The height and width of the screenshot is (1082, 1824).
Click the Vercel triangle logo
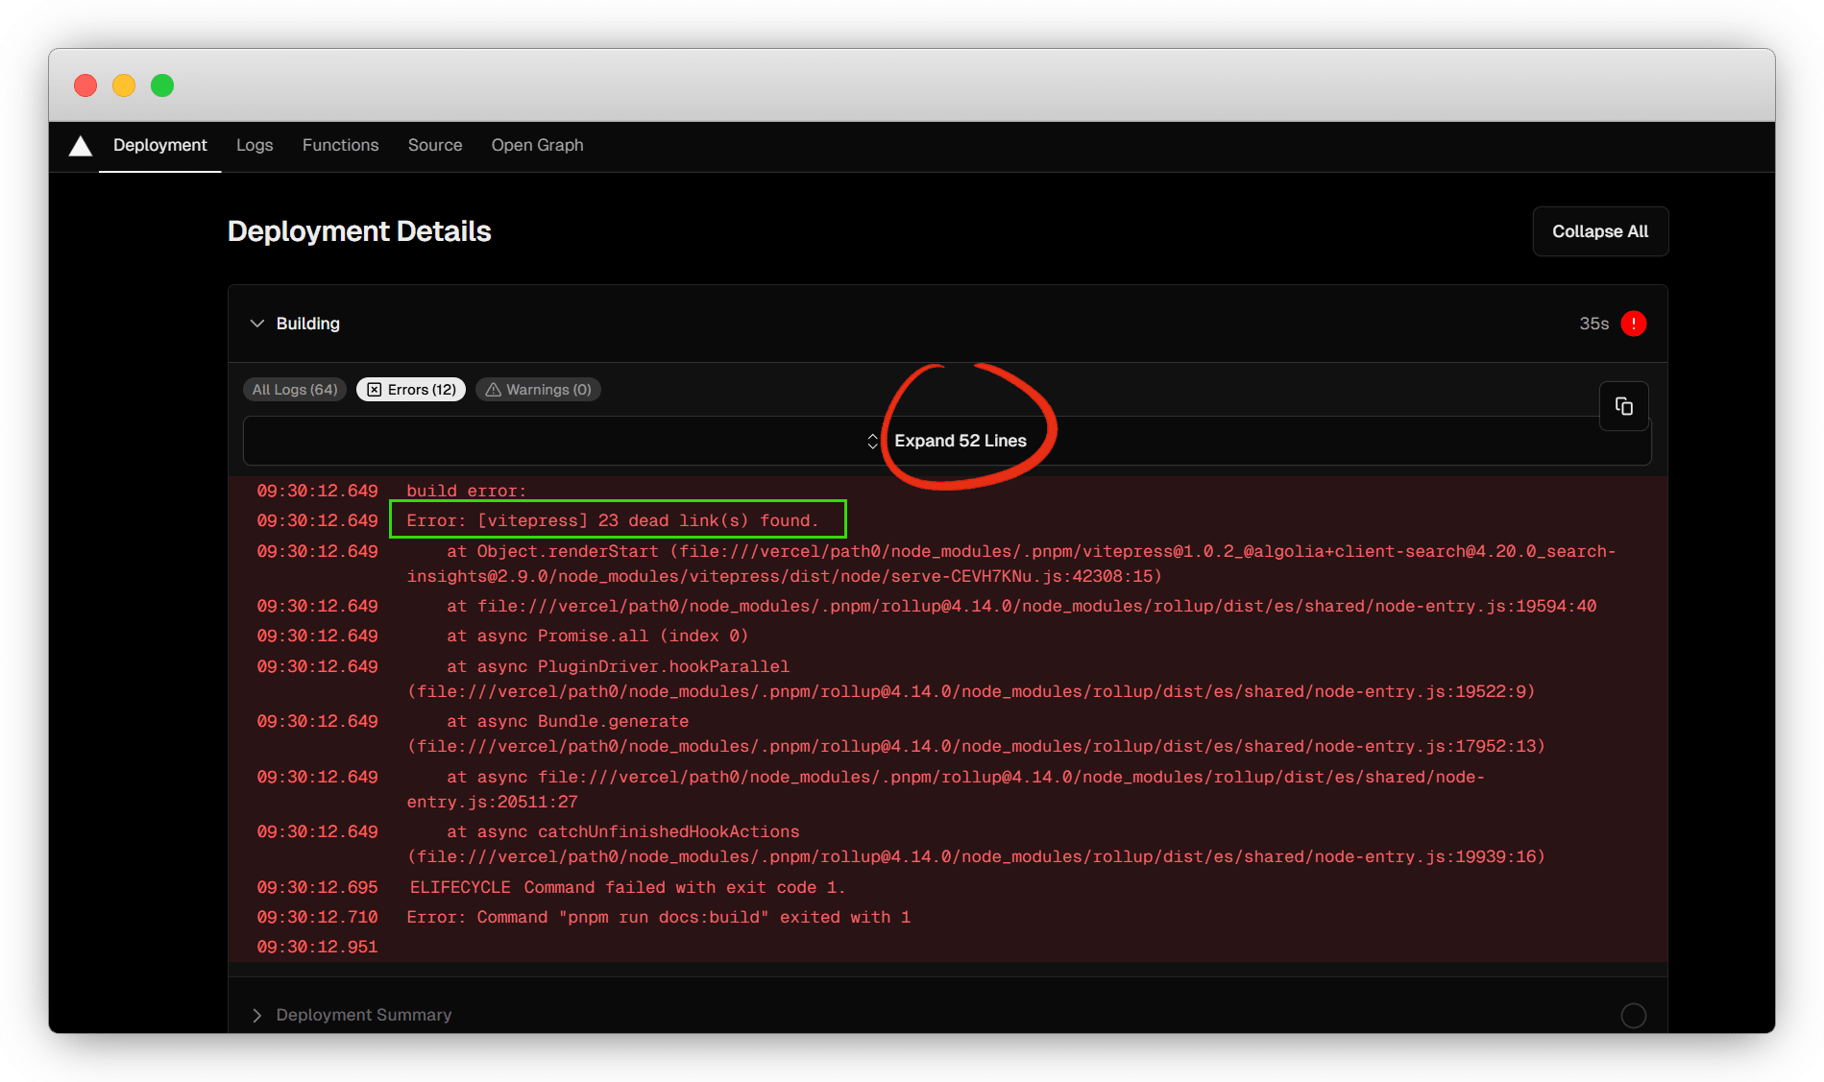(81, 146)
